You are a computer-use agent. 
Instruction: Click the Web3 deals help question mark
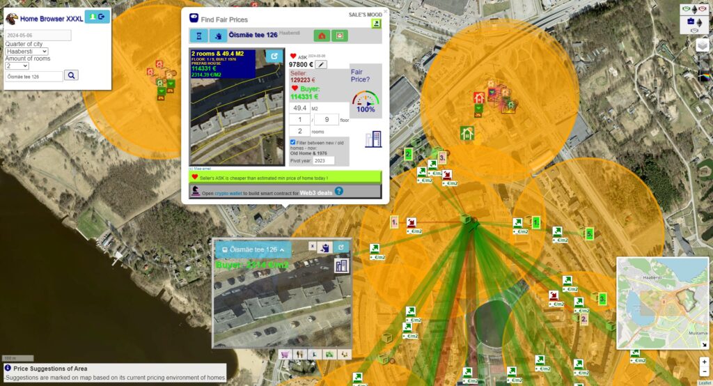339,191
